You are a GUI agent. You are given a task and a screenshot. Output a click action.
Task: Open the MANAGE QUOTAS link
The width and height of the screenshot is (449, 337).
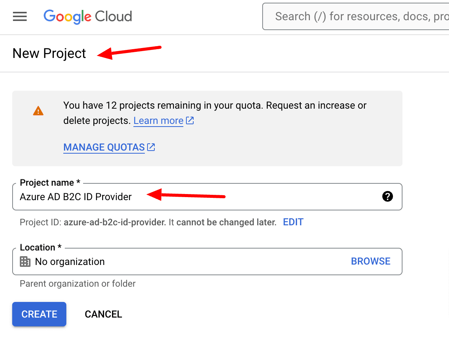[104, 147]
